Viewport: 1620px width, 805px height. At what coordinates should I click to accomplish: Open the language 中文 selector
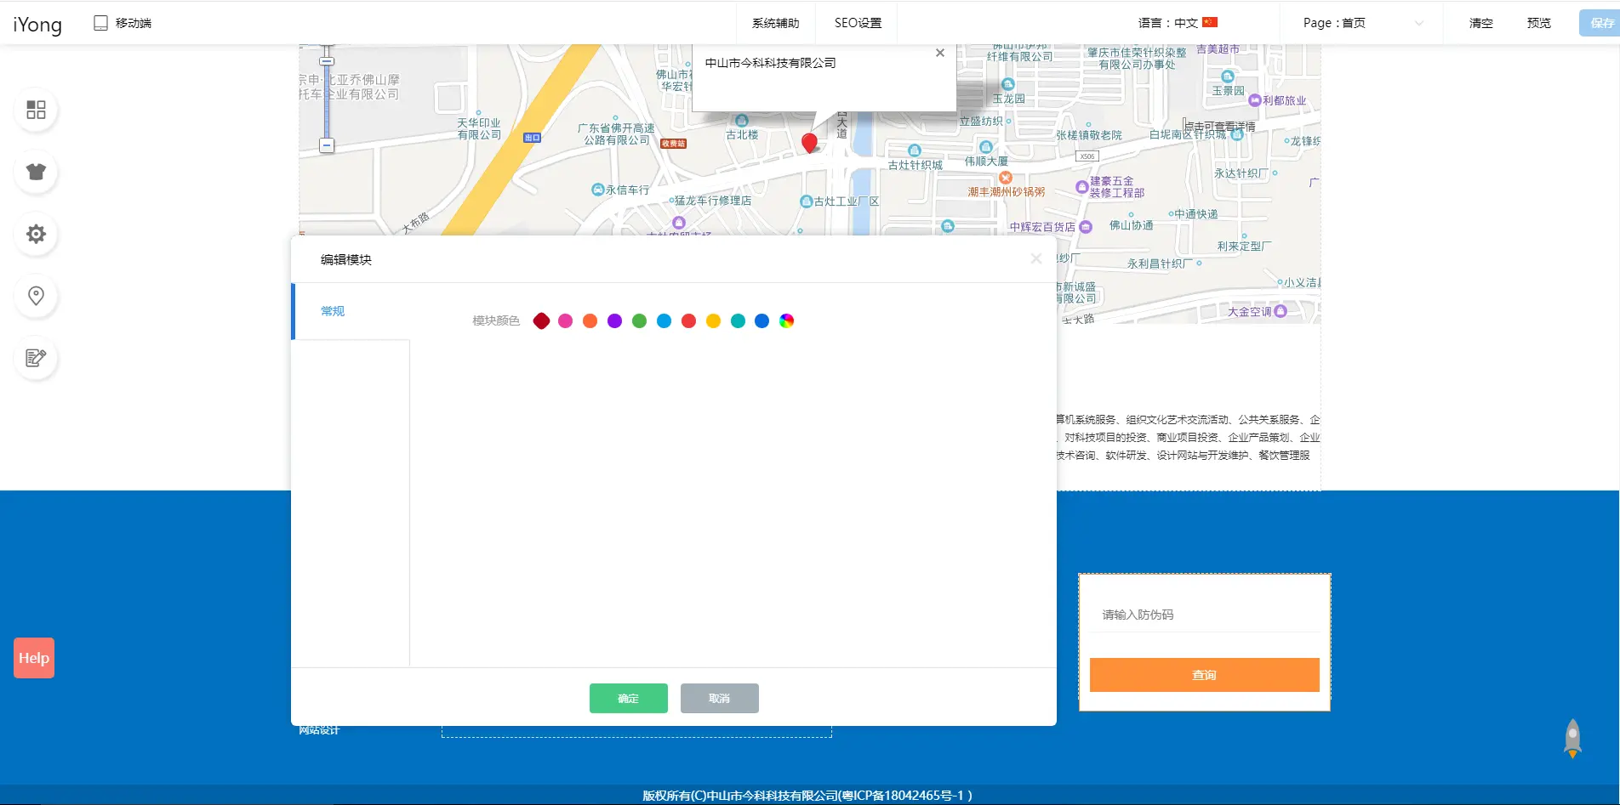point(1178,23)
